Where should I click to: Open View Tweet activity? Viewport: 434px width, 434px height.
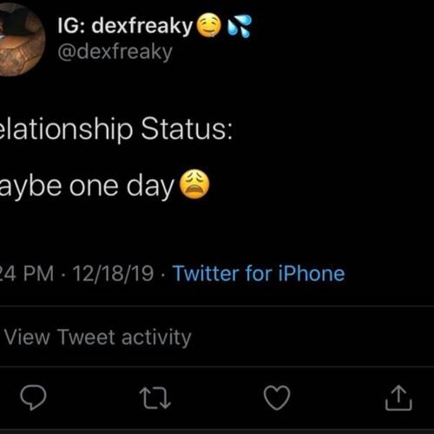(98, 338)
